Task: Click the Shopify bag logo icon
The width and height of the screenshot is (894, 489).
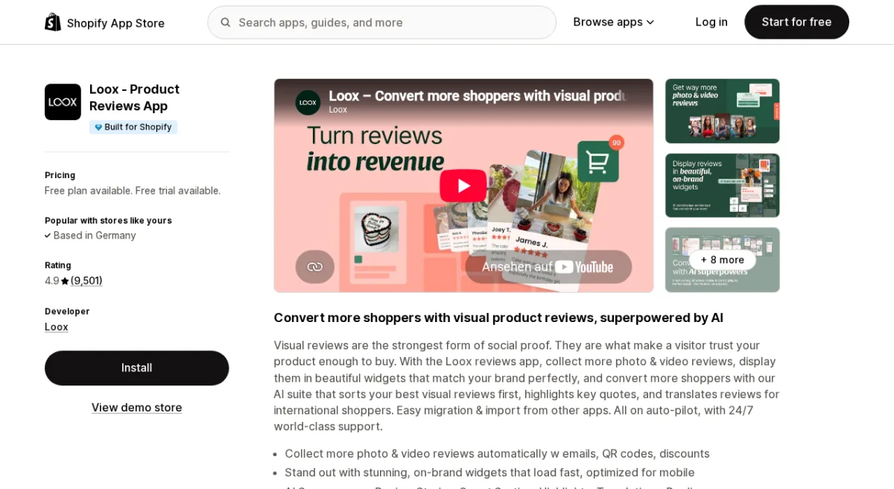Action: (53, 22)
